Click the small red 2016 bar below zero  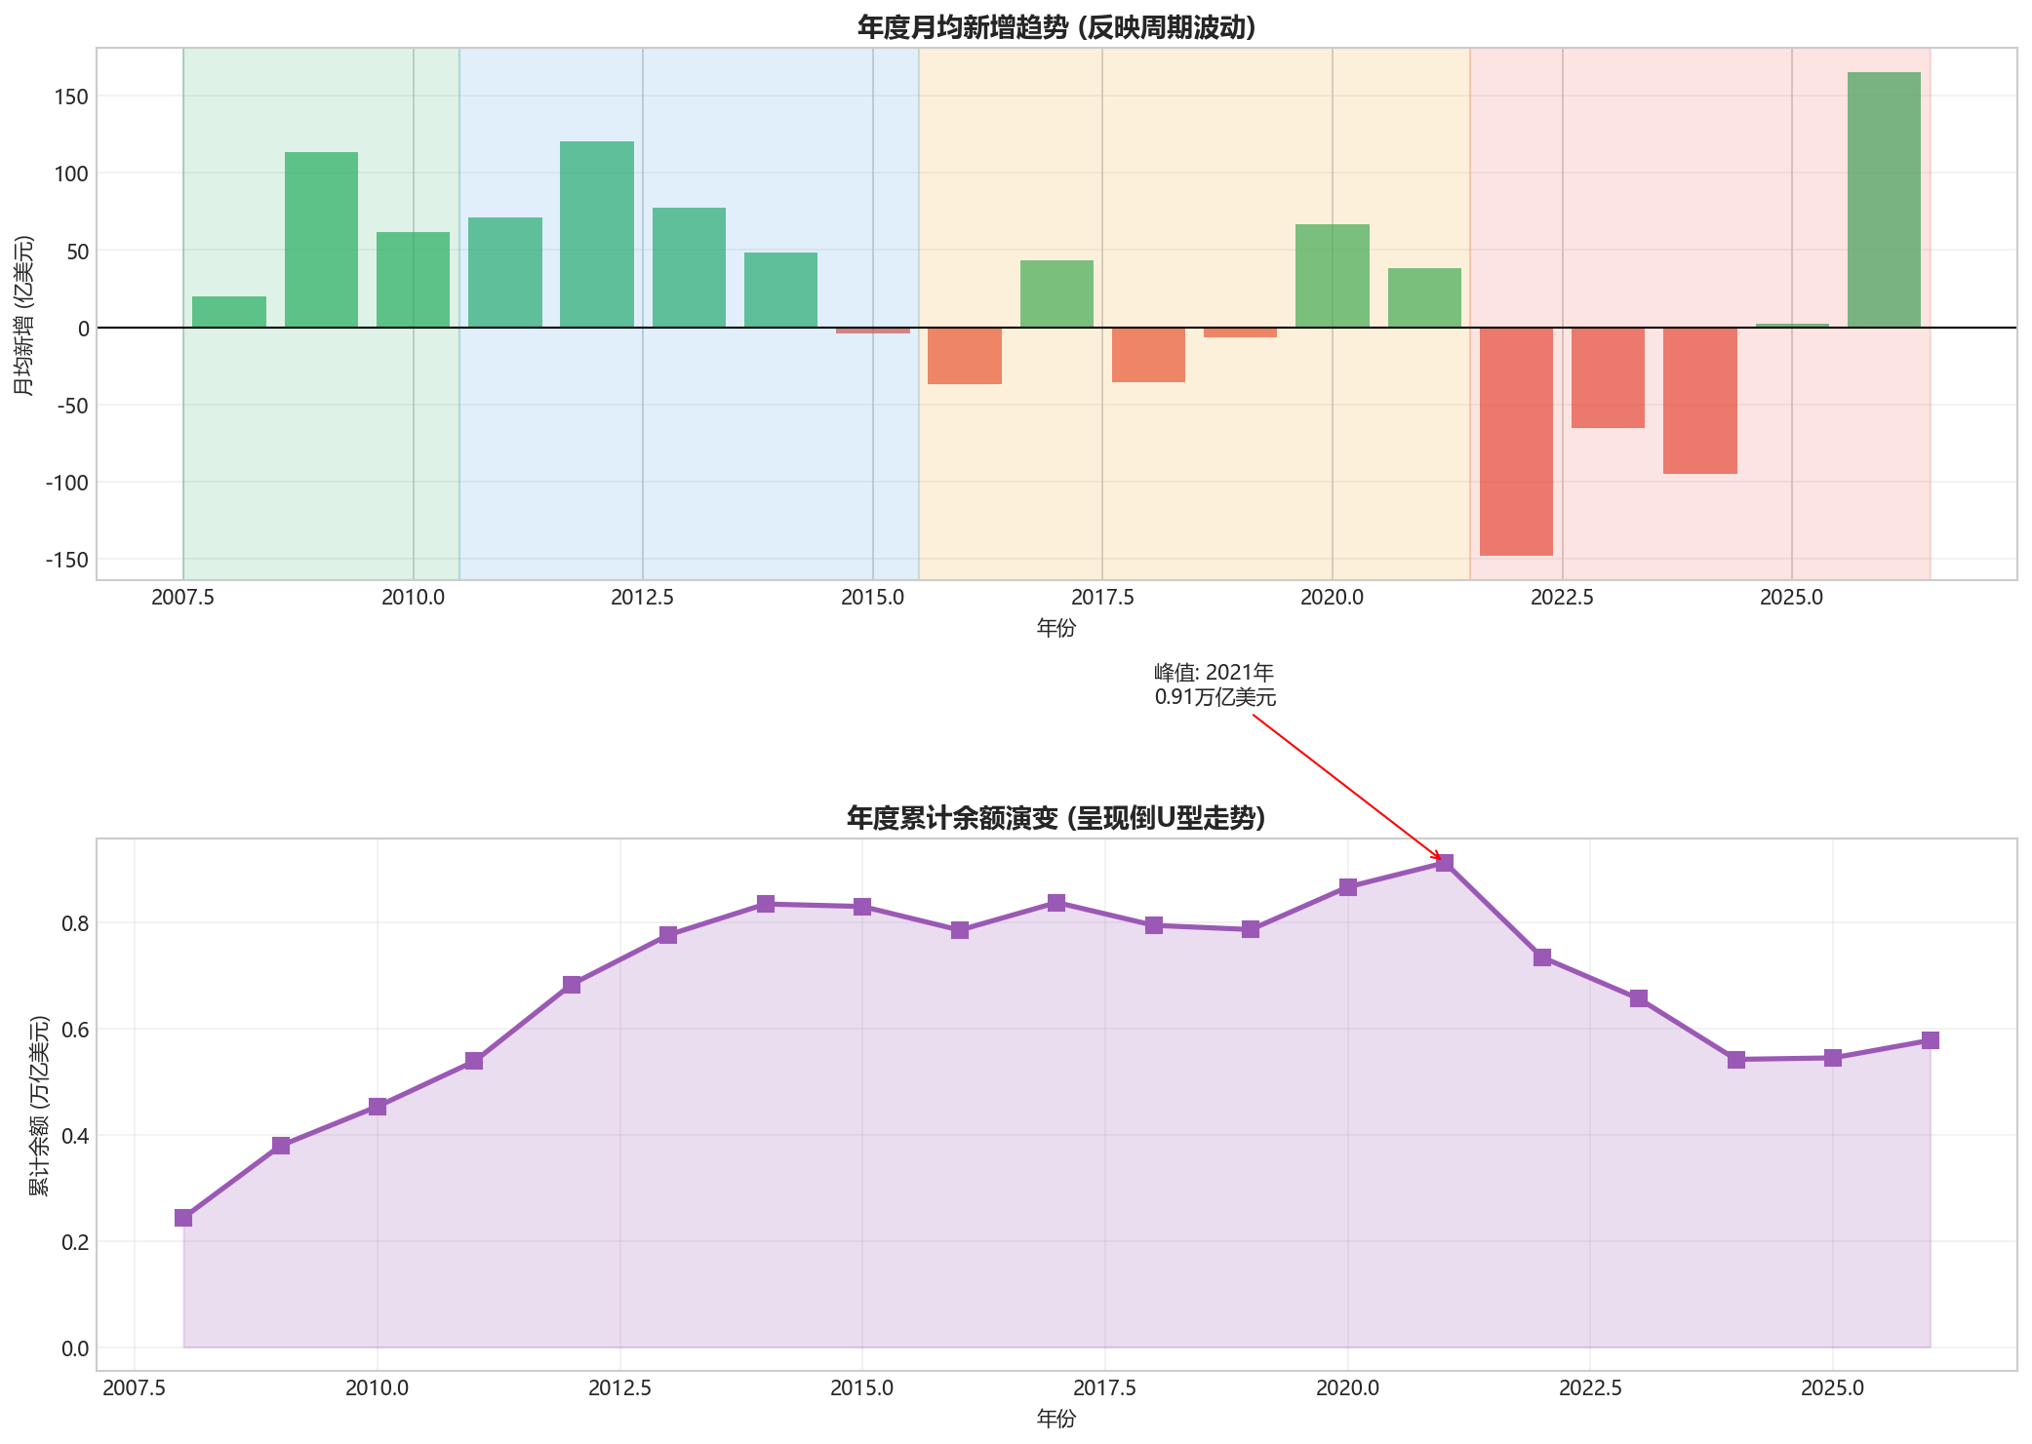(x=964, y=356)
